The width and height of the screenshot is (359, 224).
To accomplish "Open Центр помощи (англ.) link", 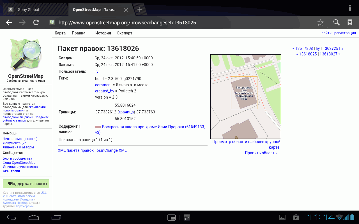I will click(20, 139).
